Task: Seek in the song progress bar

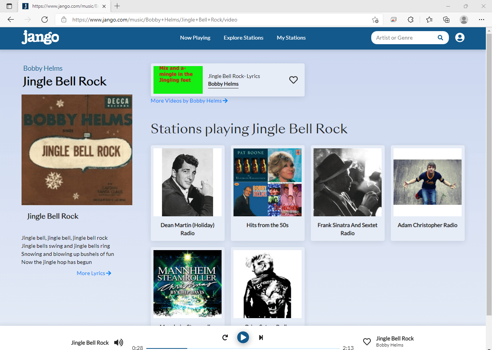Action: click(243, 348)
